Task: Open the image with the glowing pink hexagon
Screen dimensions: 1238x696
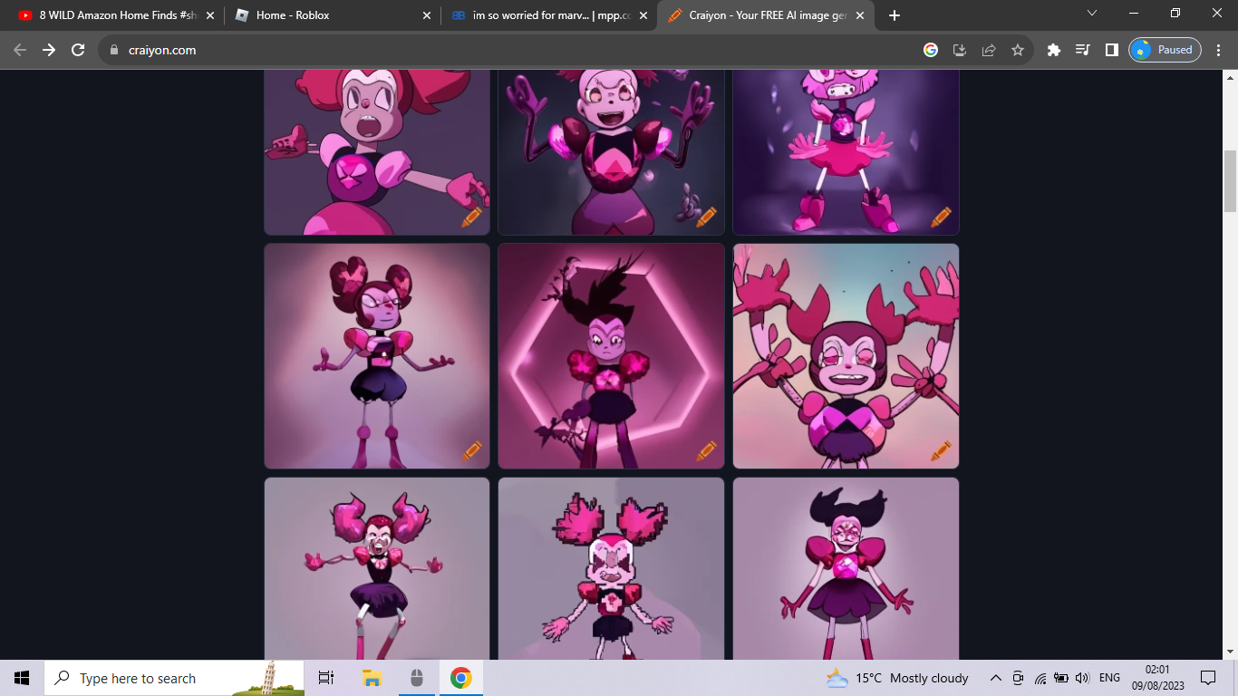Action: point(611,356)
